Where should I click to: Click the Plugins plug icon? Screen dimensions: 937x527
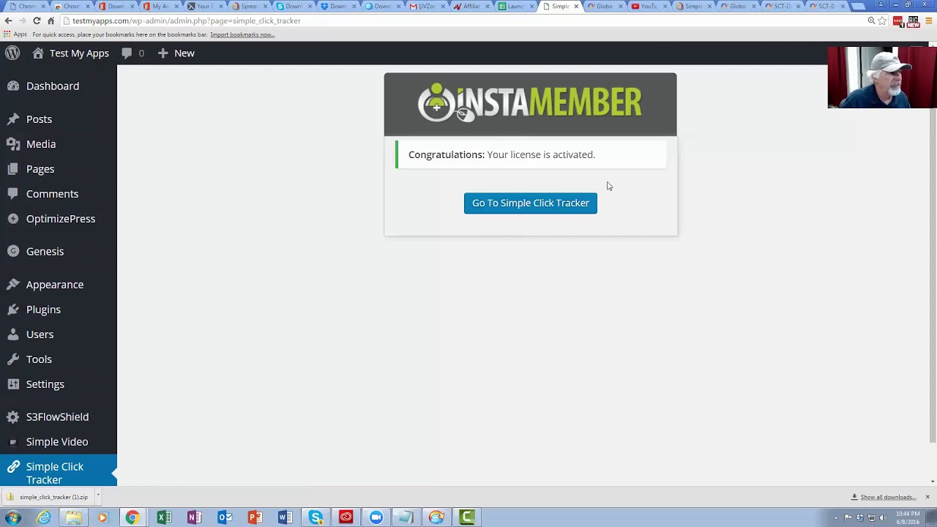[13, 309]
